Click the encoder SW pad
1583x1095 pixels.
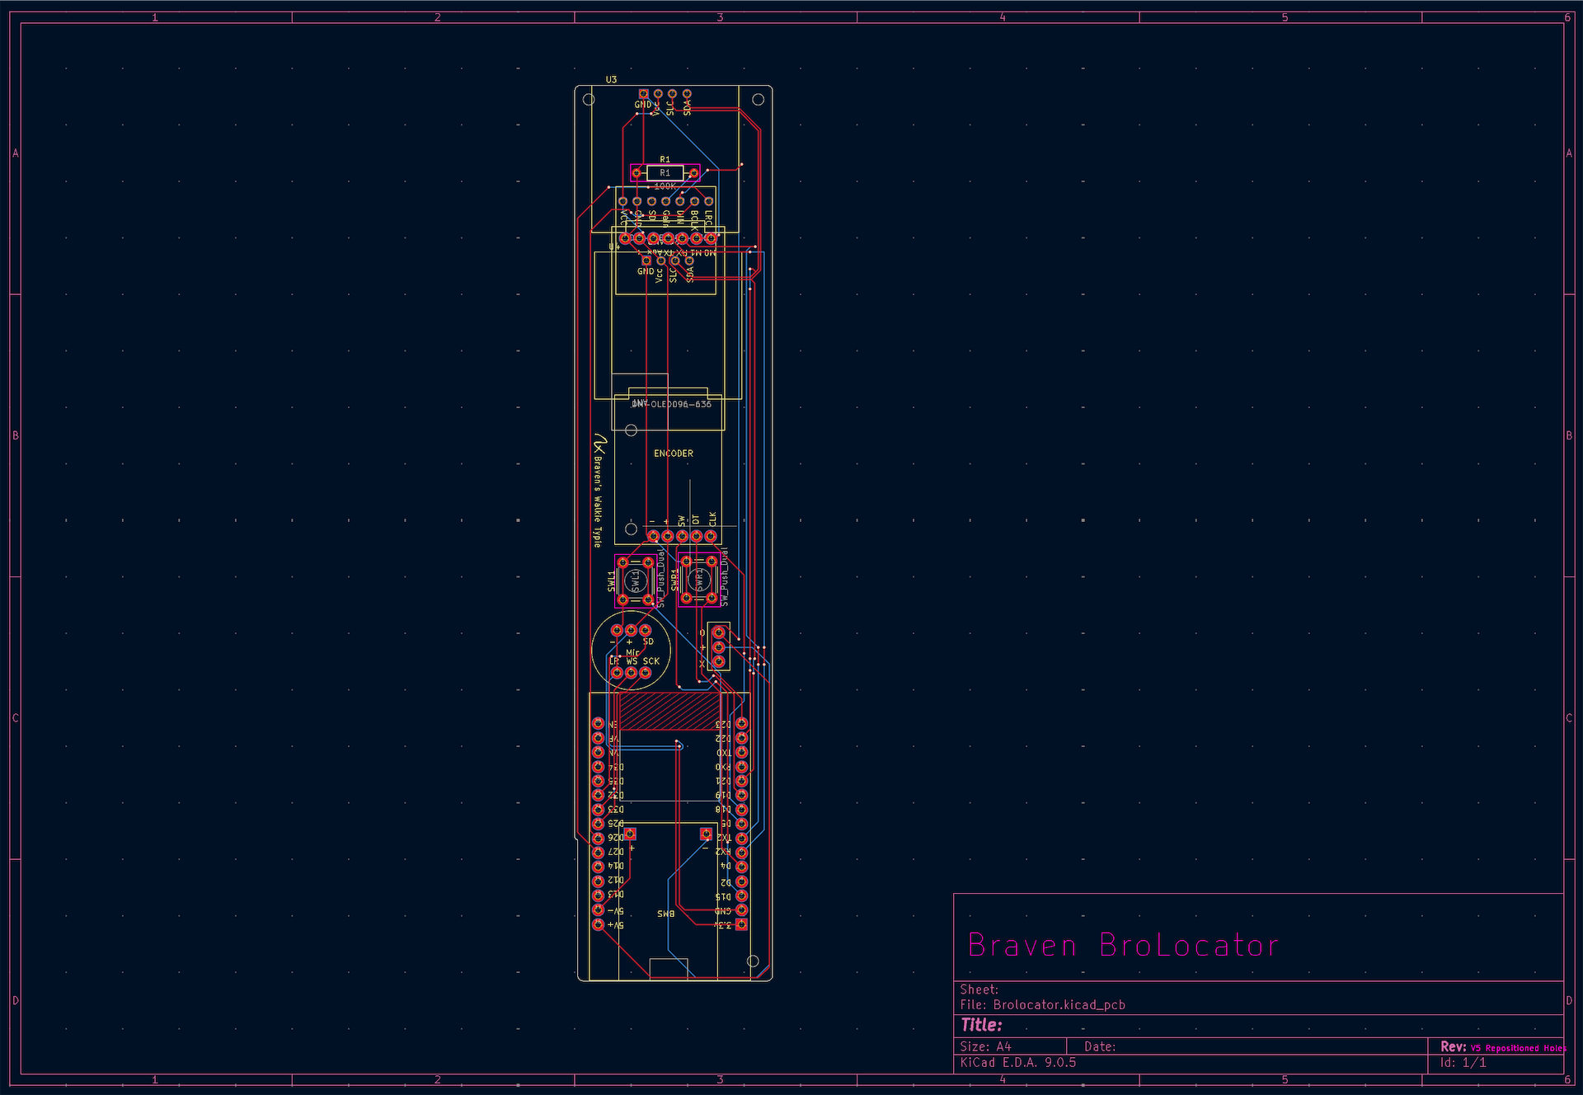[682, 536]
